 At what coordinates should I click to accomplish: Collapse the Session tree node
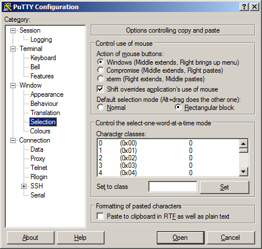pos(13,30)
